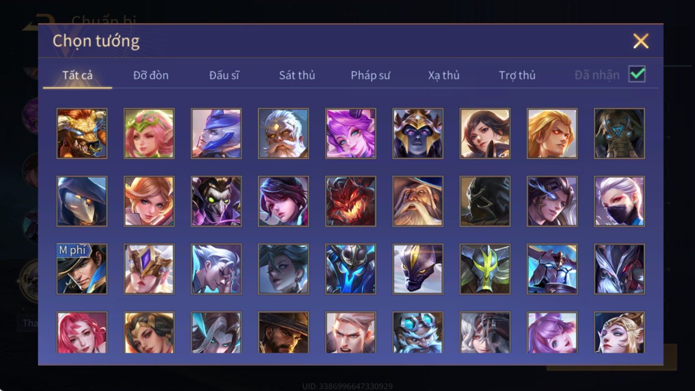Select the masked white-haired ninja hero
The image size is (695, 391).
pyautogui.click(x=620, y=201)
